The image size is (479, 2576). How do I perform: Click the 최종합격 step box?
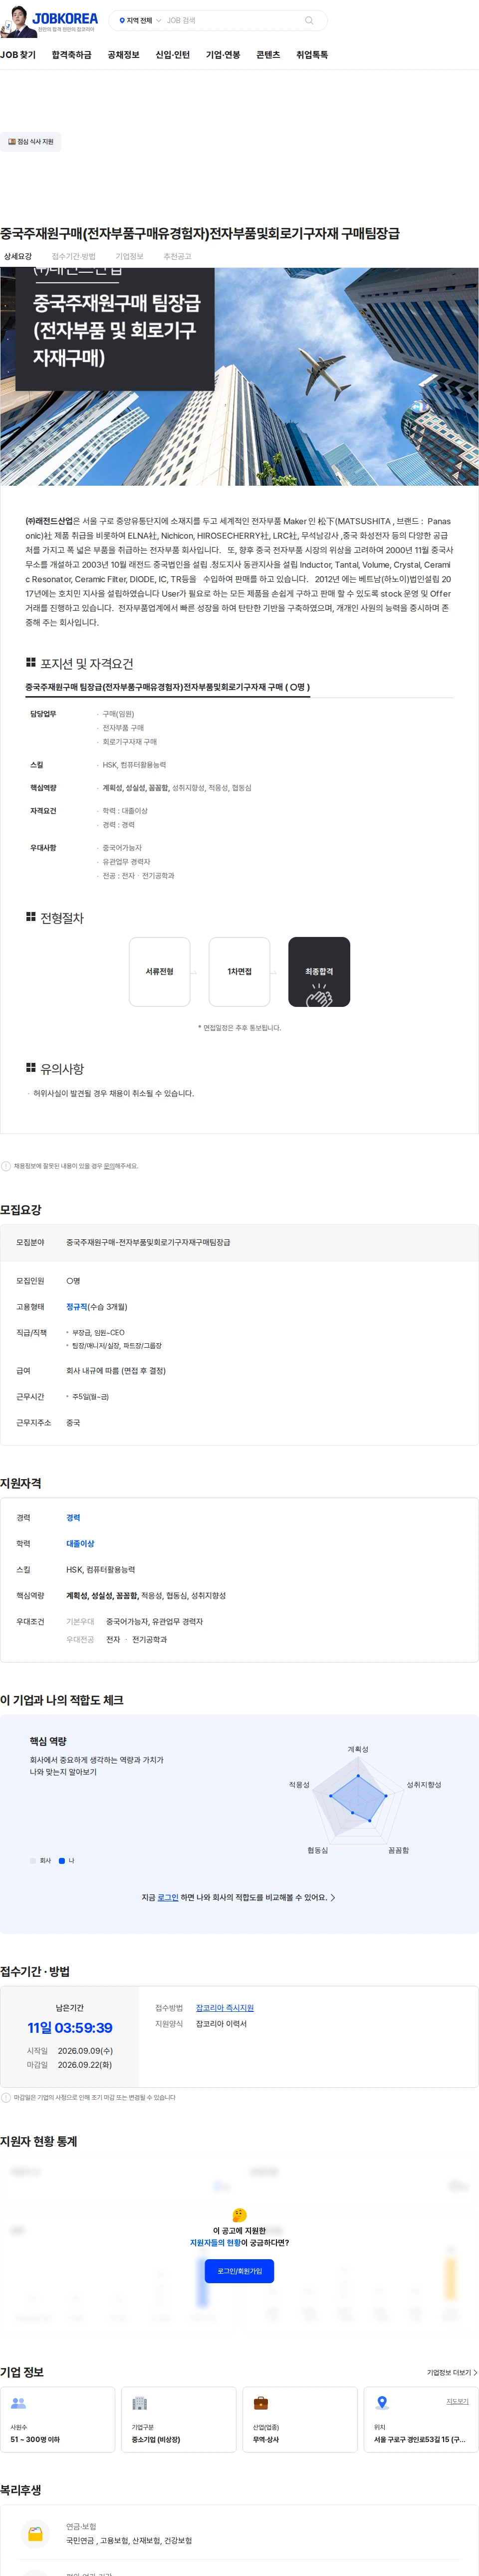(x=319, y=972)
